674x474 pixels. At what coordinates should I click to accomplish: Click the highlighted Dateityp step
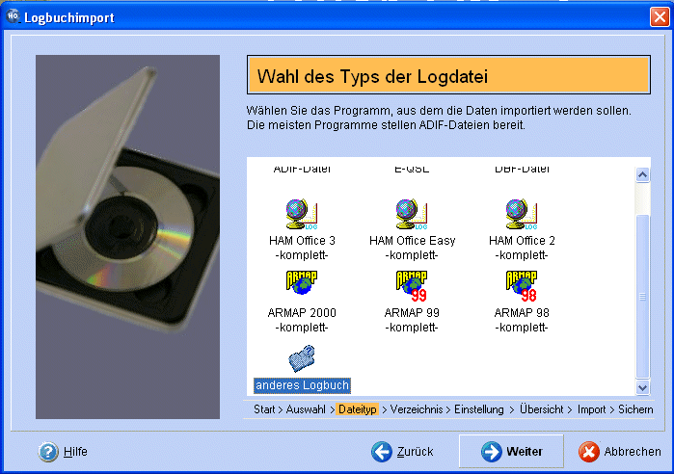[357, 409]
